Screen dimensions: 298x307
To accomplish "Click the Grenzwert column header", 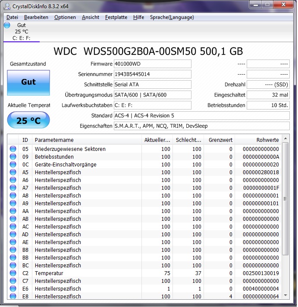I will 220,140.
